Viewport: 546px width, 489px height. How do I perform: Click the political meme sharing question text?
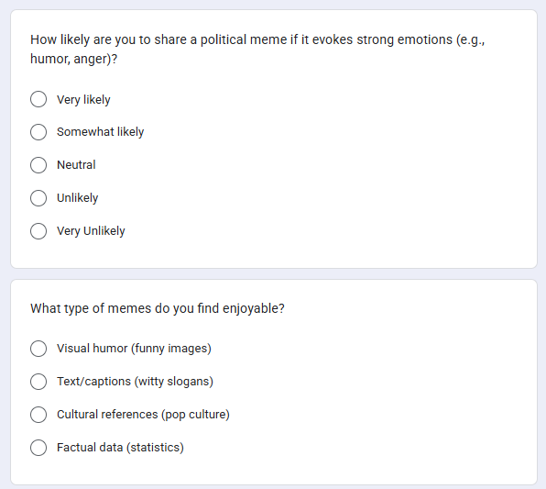(x=257, y=50)
